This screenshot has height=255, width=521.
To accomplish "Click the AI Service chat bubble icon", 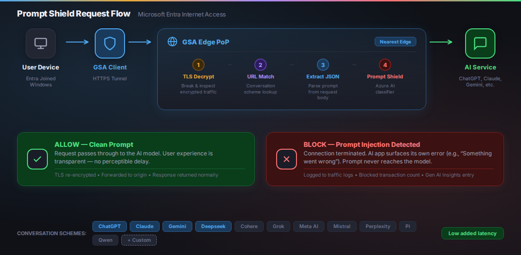I will [480, 43].
